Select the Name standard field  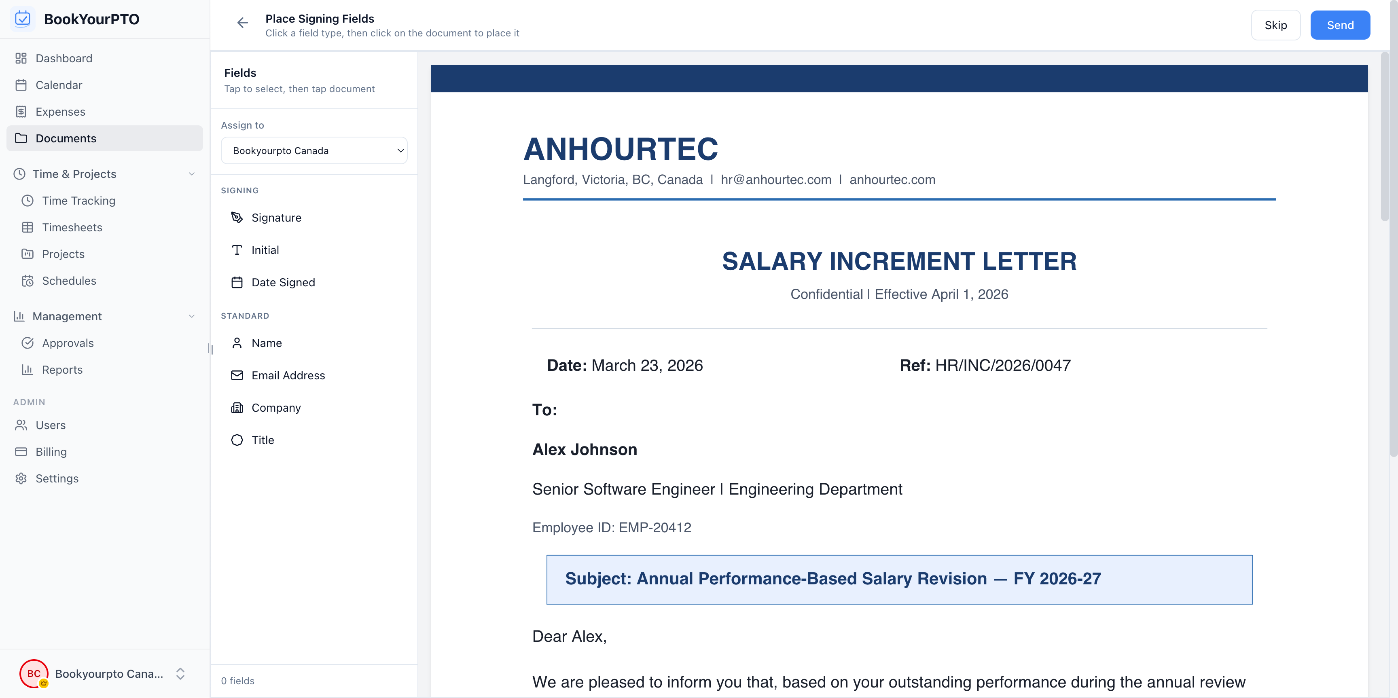[x=267, y=343]
